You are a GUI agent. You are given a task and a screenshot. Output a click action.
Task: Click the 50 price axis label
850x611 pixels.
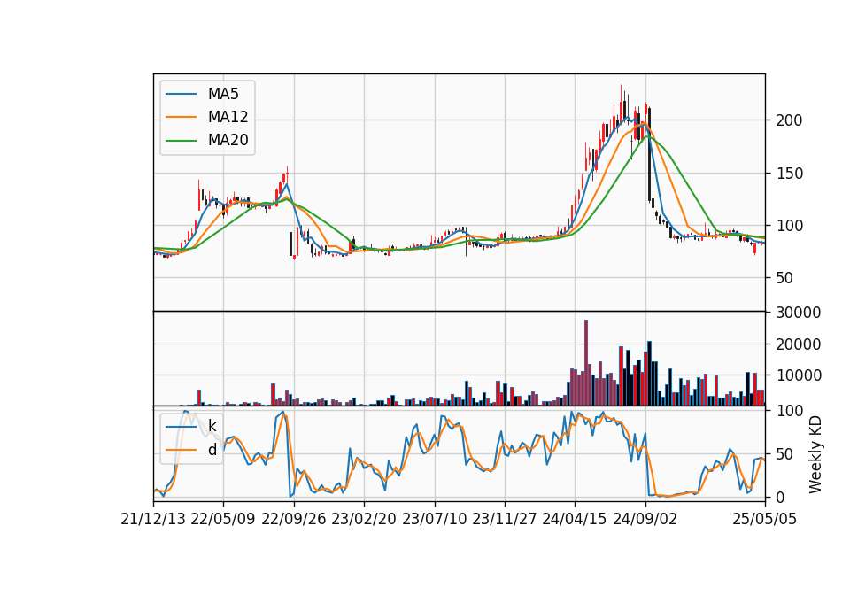coord(784,278)
